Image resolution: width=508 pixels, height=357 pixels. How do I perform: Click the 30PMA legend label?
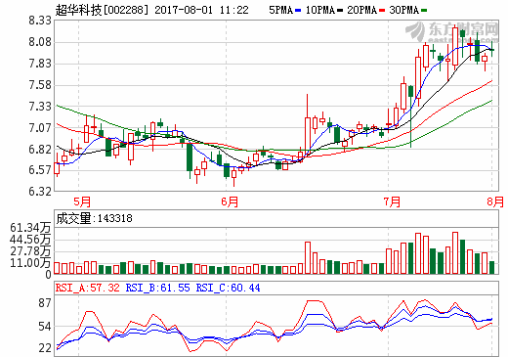[403, 10]
